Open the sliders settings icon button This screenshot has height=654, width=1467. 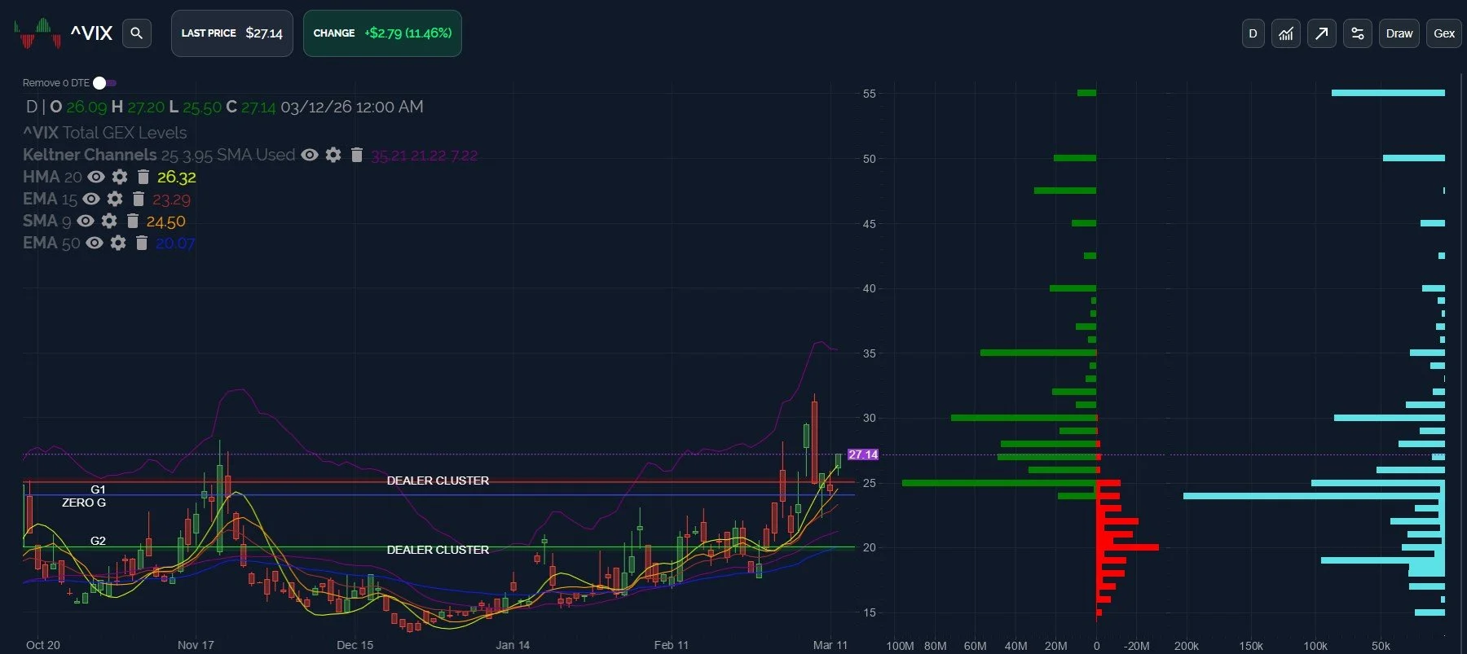click(1358, 33)
